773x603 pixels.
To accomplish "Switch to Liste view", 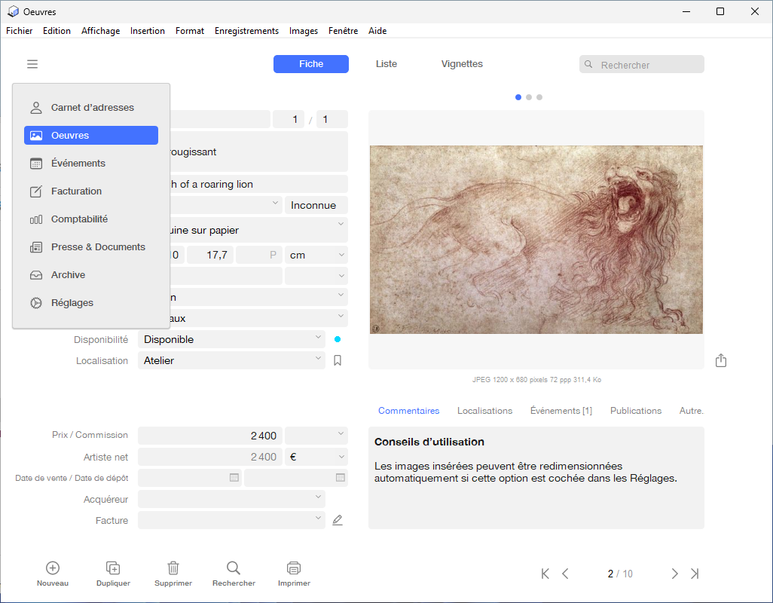I will point(386,64).
